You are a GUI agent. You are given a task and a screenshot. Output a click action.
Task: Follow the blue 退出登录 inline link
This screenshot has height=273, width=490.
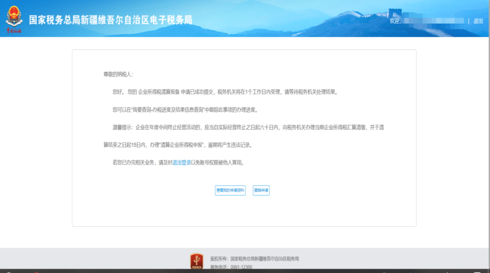[181, 162]
